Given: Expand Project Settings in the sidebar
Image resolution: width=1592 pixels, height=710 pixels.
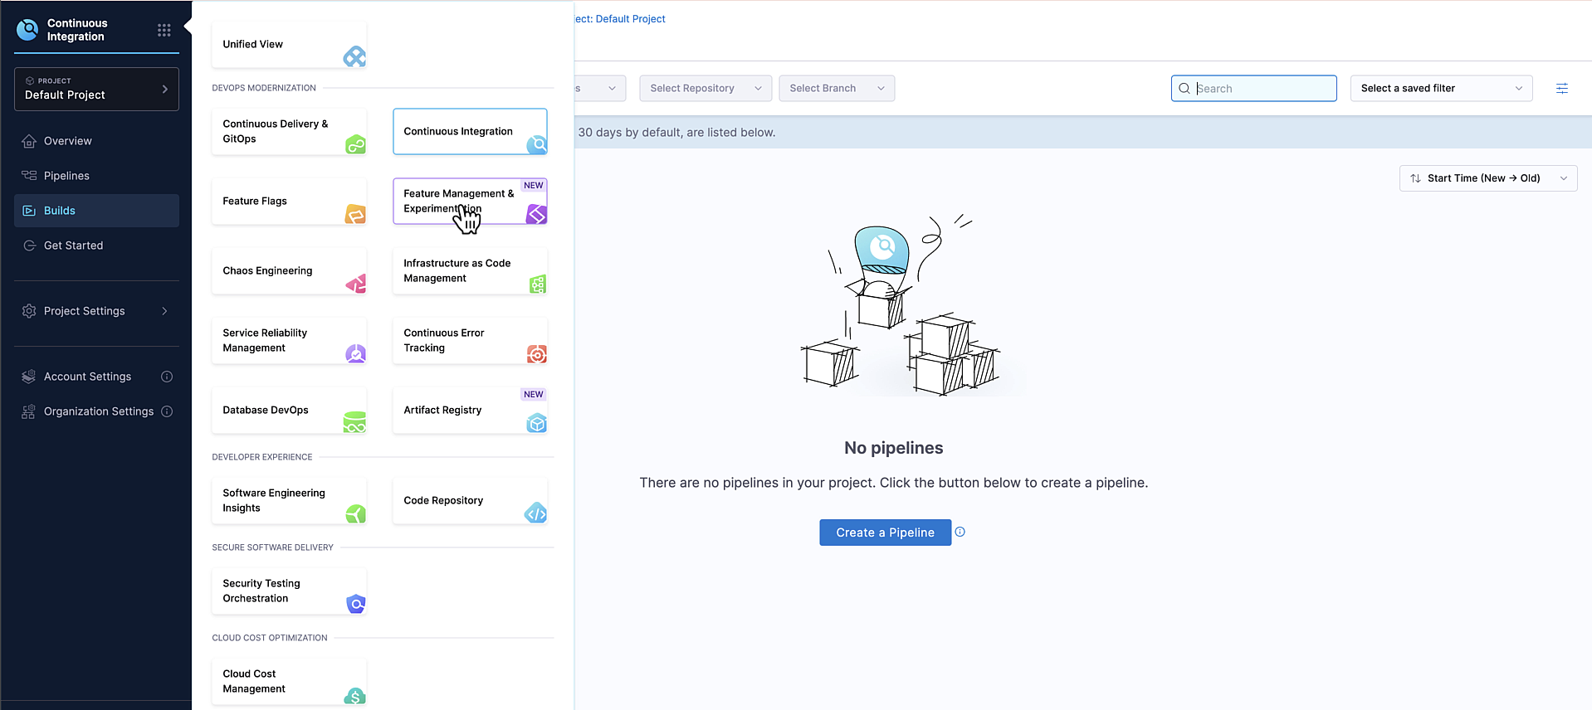Looking at the screenshot, I should pos(95,311).
